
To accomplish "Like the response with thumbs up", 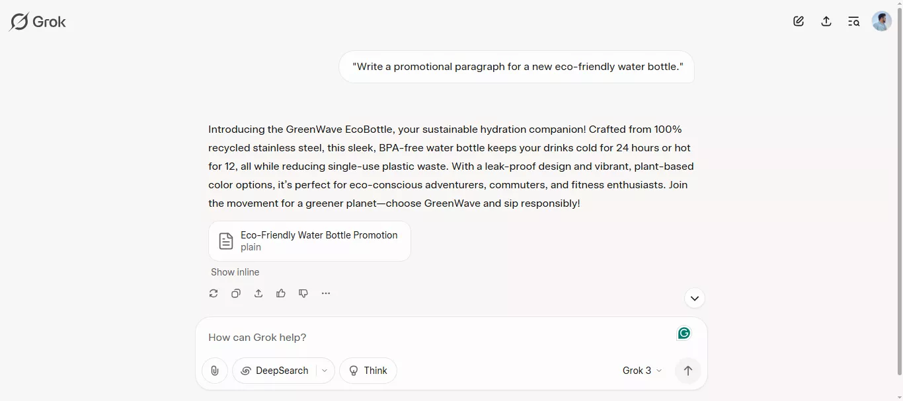I will pyautogui.click(x=281, y=293).
